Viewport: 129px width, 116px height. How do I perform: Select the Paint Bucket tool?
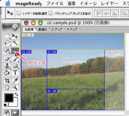[7, 72]
